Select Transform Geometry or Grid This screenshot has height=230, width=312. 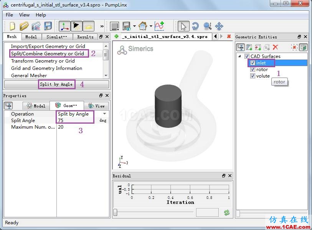click(x=43, y=61)
